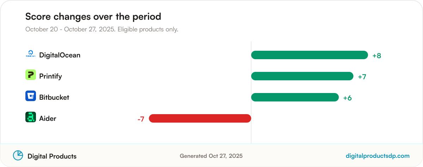
Task: Click the green Printify score bar
Action: pos(302,76)
